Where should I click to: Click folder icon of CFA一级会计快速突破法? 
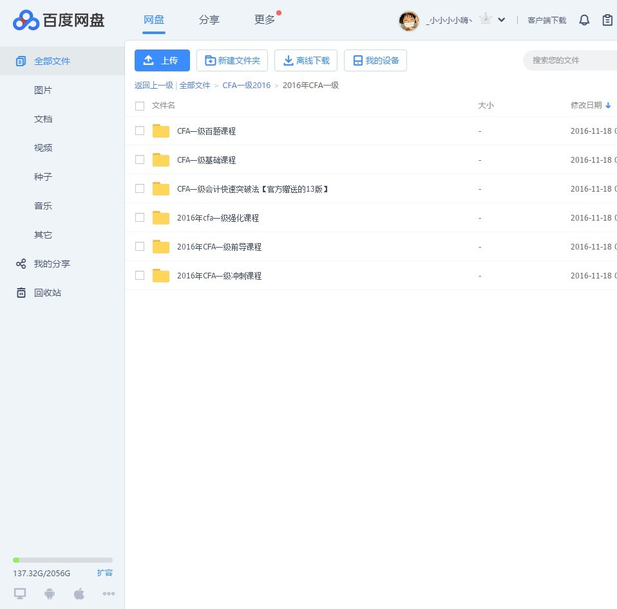coord(161,188)
